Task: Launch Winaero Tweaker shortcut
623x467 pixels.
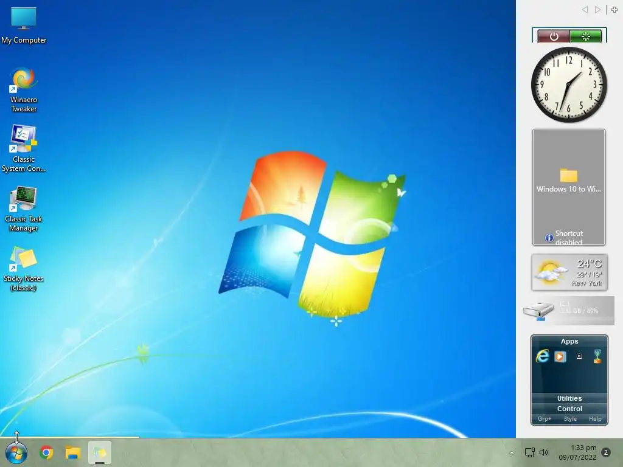Action: pos(24,90)
